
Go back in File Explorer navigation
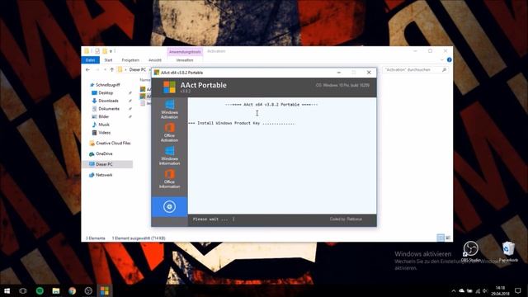(88, 69)
